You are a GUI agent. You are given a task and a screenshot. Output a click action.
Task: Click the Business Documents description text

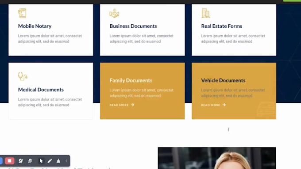[x=142, y=39]
